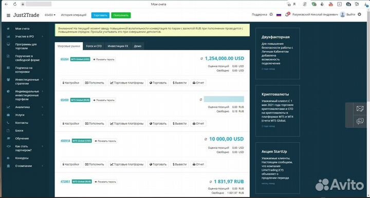
Task: Open Подписка на котировки in sidebar
Action: 24,70
